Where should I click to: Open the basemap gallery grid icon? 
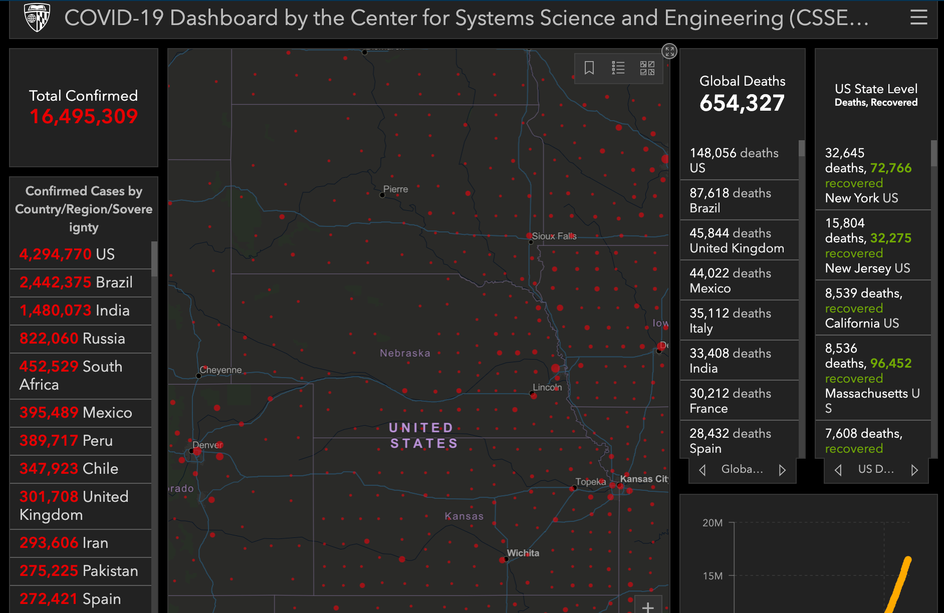(647, 68)
